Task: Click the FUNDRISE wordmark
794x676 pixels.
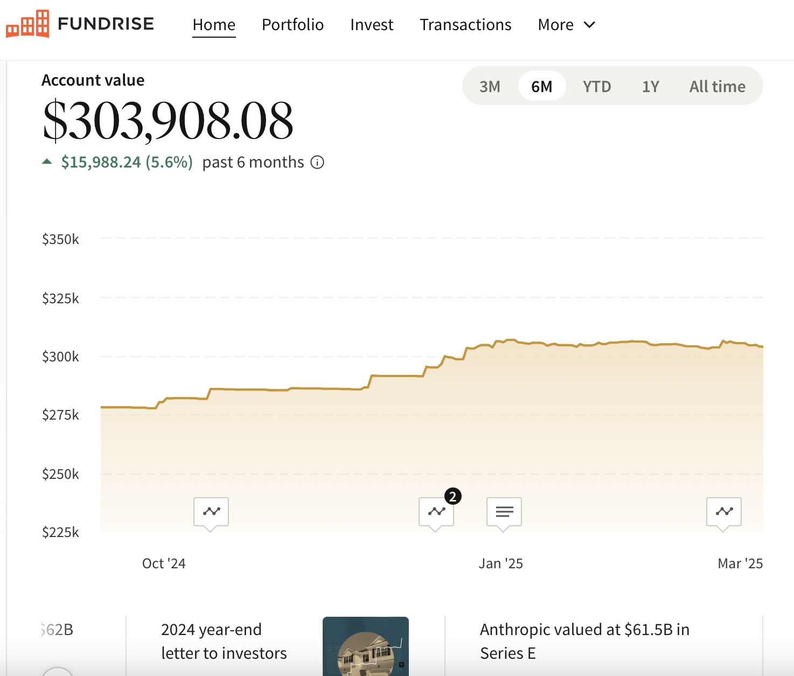Action: click(x=106, y=24)
